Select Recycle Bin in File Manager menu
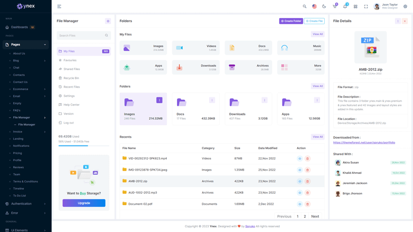The image size is (413, 232). pyautogui.click(x=71, y=78)
